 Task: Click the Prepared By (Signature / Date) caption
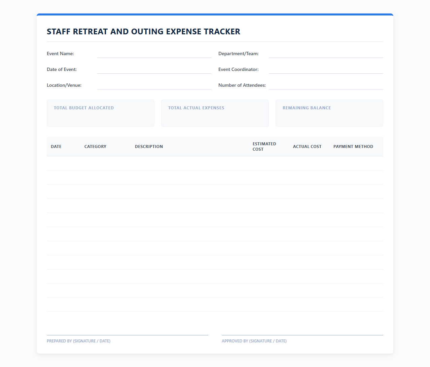pos(78,341)
